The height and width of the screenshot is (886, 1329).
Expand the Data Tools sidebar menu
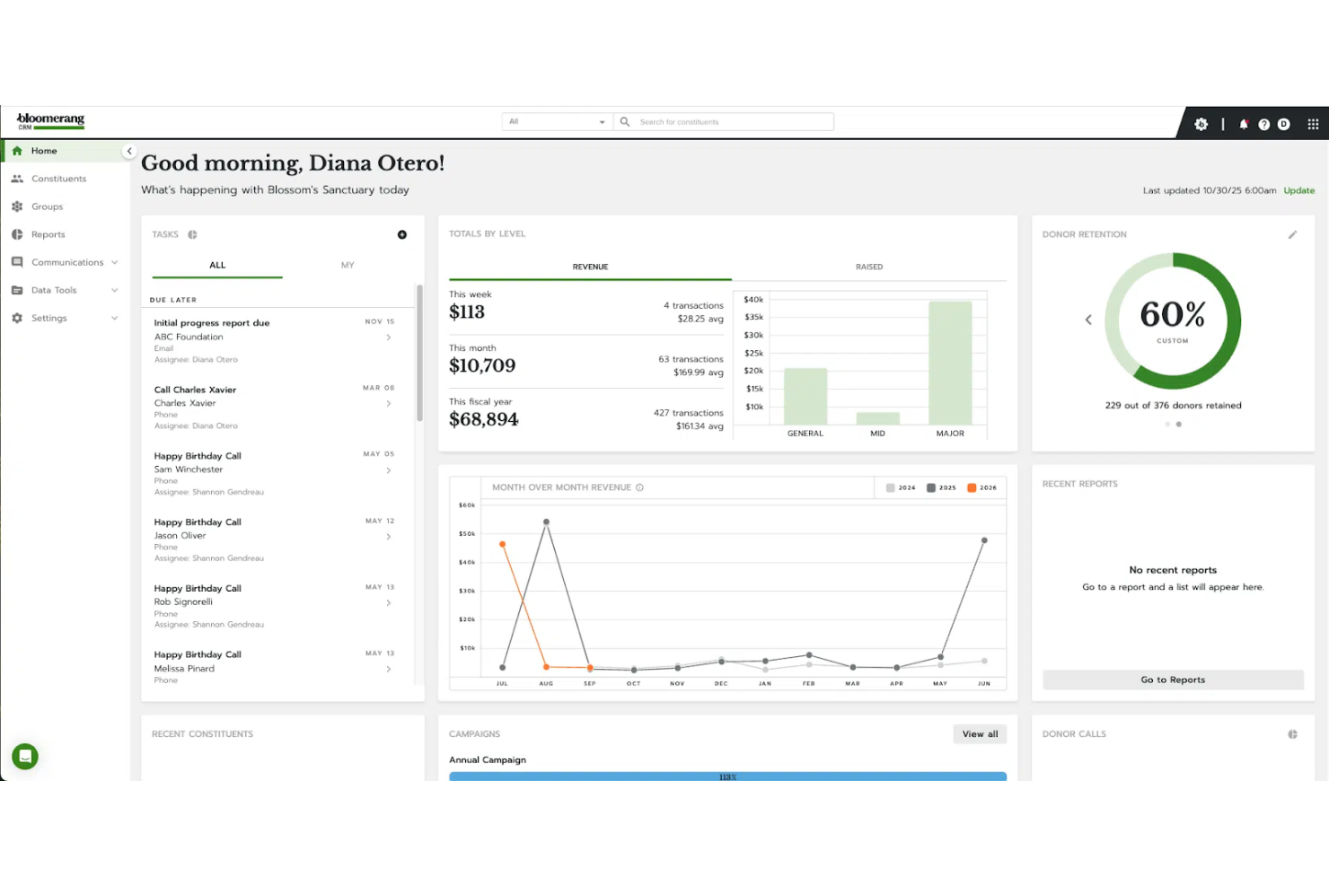(x=114, y=290)
